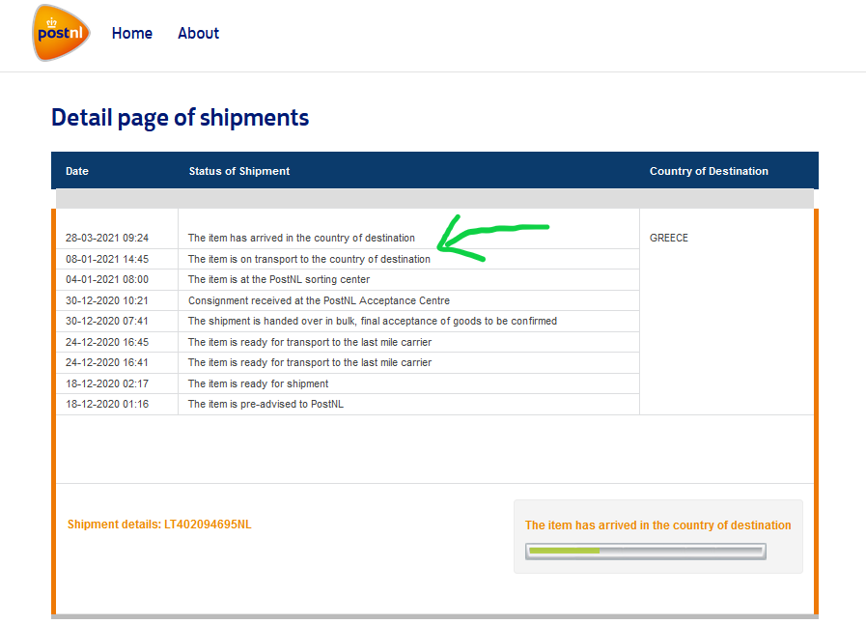Click the 'Detail page of shipments' heading
Image resolution: width=866 pixels, height=624 pixels.
pos(180,118)
